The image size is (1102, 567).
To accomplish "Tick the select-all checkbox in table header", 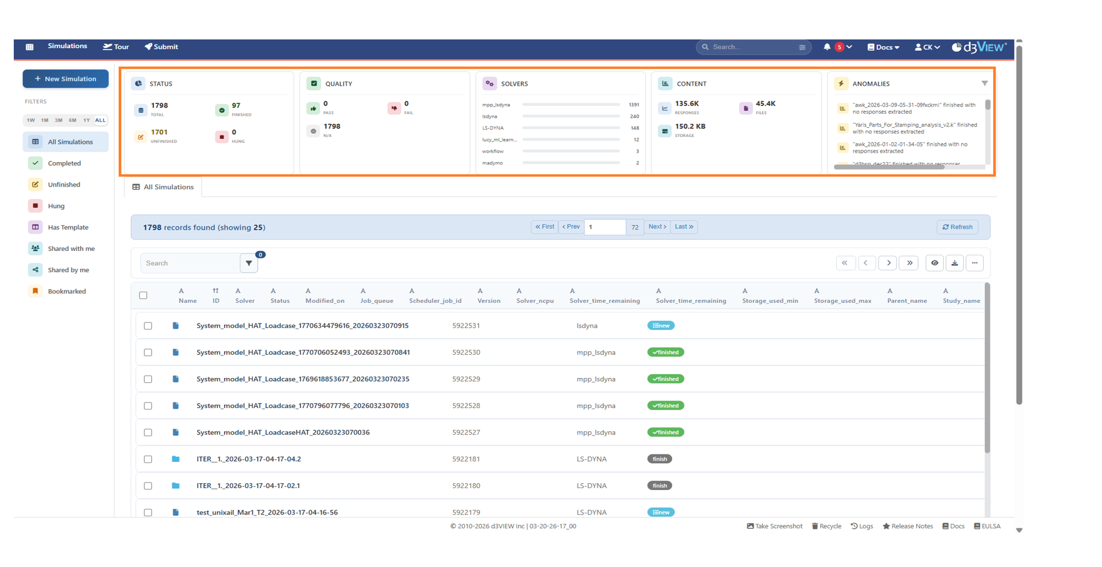I will [x=143, y=295].
